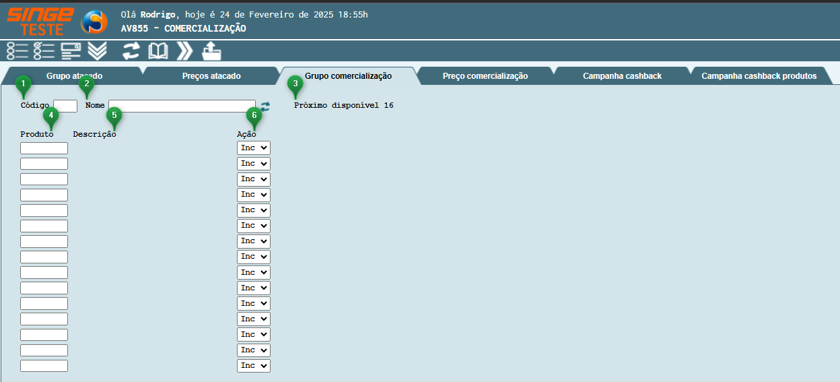Open the Preço comercialização tab
The width and height of the screenshot is (840, 382).
(x=485, y=76)
